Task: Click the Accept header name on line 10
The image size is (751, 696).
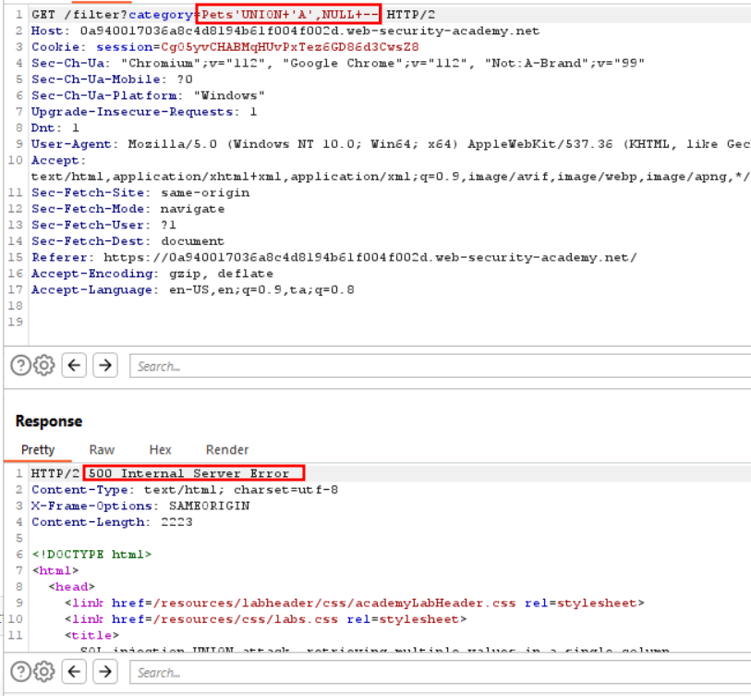Action: pyautogui.click(x=58, y=160)
